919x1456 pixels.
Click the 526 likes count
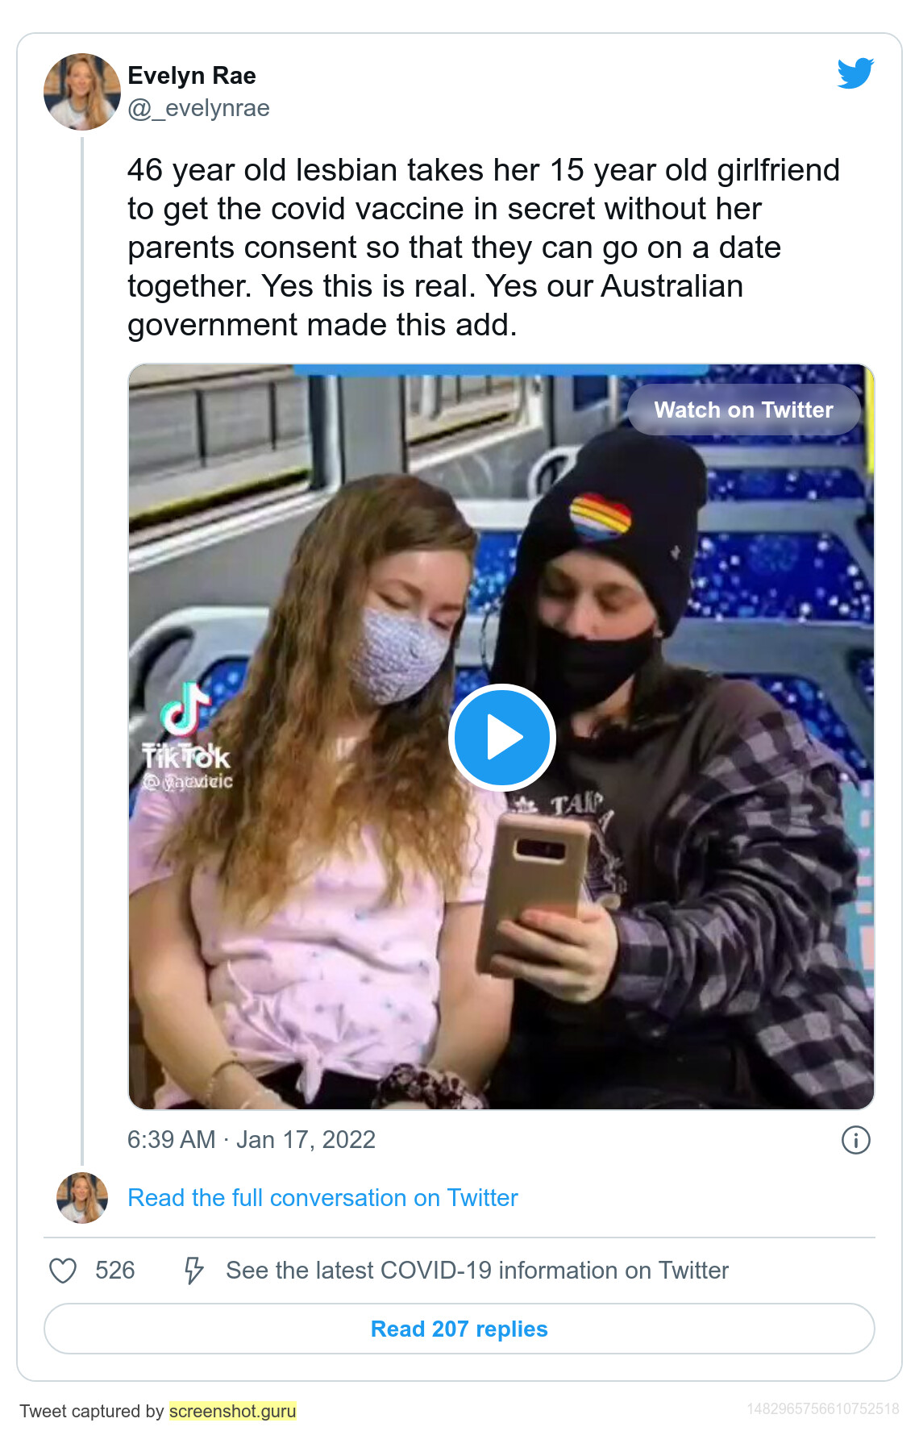(114, 1271)
